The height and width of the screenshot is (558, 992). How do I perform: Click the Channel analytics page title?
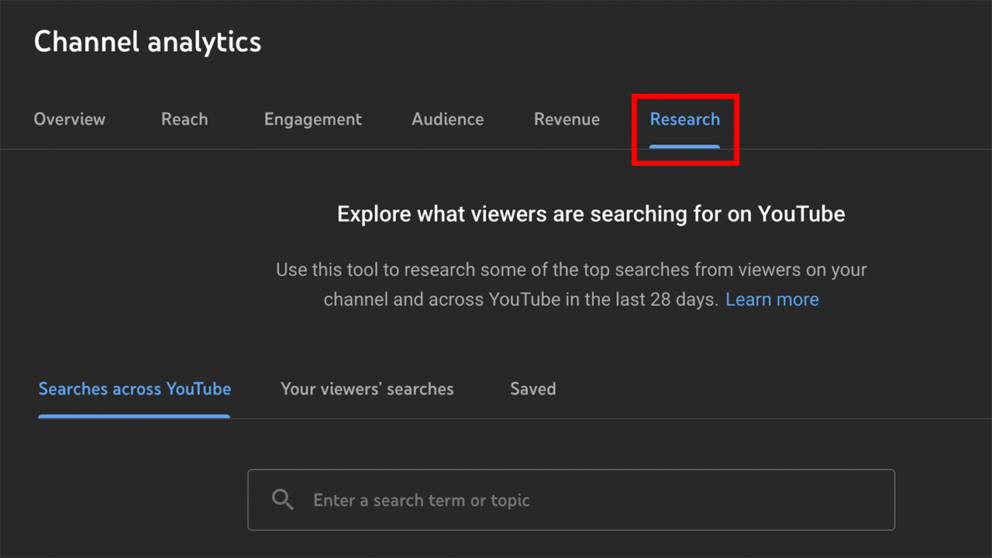pyautogui.click(x=148, y=41)
